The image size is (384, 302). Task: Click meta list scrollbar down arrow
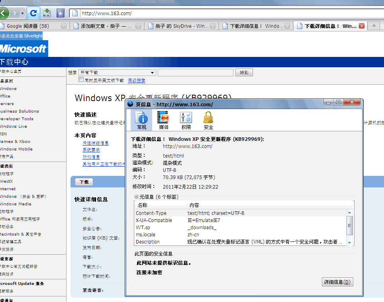(350, 243)
